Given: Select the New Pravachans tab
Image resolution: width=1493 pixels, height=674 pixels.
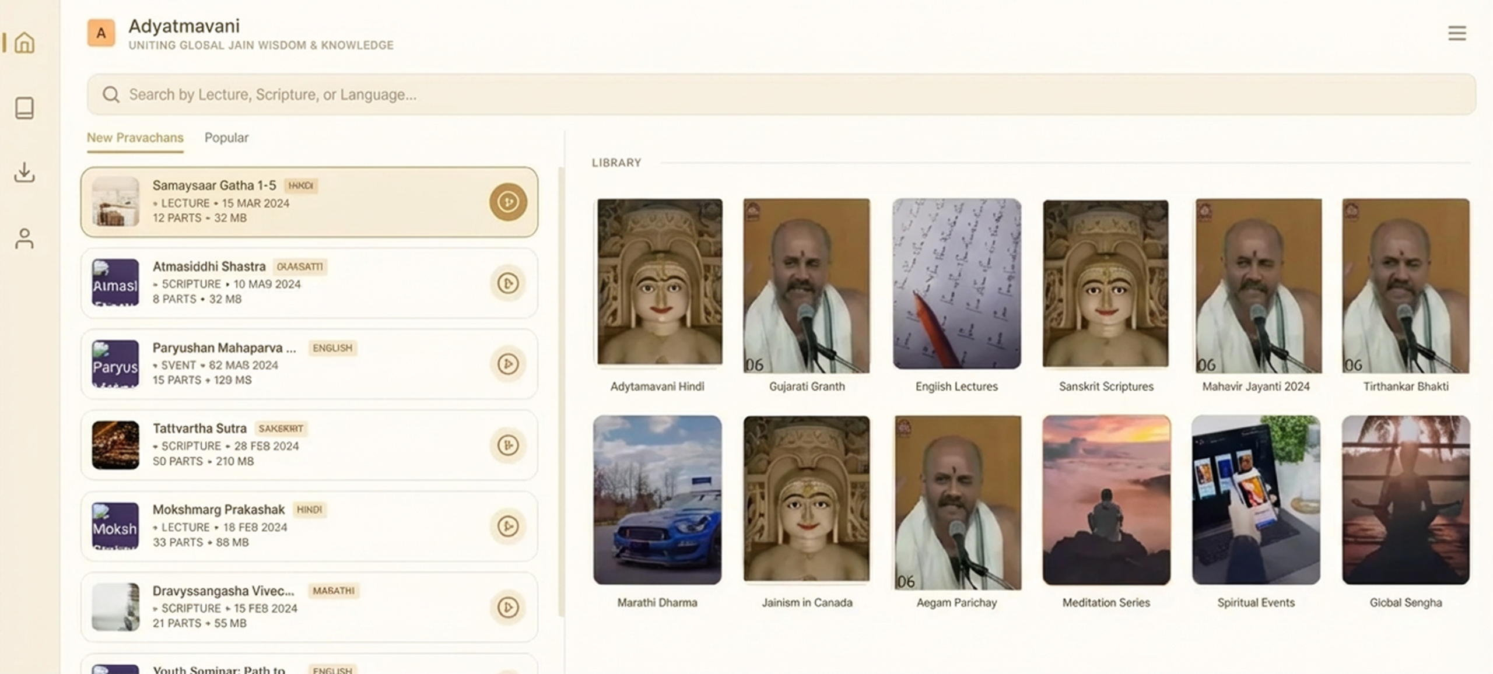Looking at the screenshot, I should pyautogui.click(x=135, y=138).
